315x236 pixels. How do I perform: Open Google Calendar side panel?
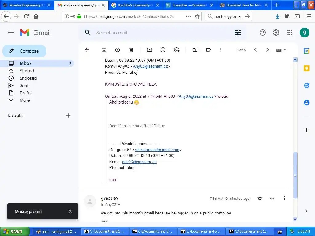[307, 51]
